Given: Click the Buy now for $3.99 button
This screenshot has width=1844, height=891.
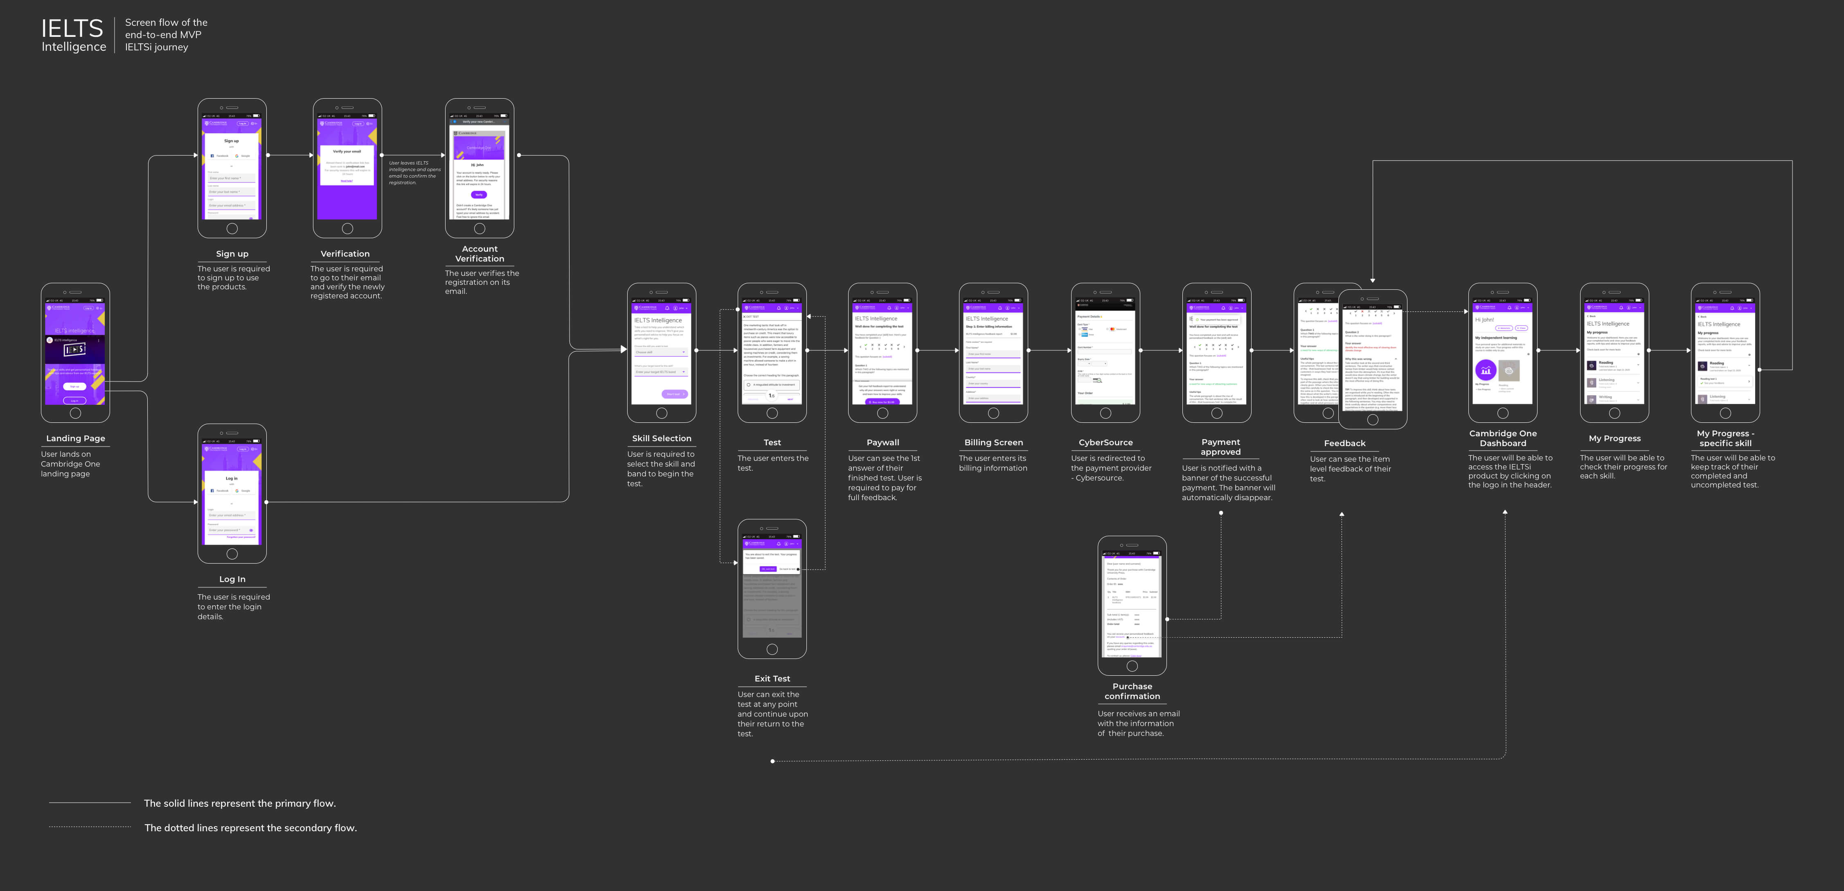Looking at the screenshot, I should pyautogui.click(x=883, y=402).
